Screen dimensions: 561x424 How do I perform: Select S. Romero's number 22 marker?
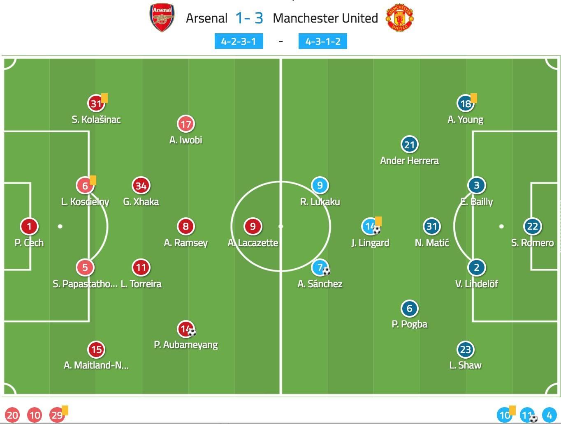click(x=532, y=226)
